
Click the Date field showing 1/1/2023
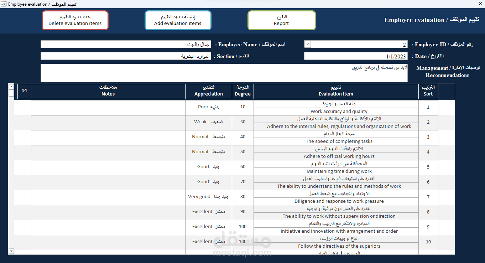point(356,56)
